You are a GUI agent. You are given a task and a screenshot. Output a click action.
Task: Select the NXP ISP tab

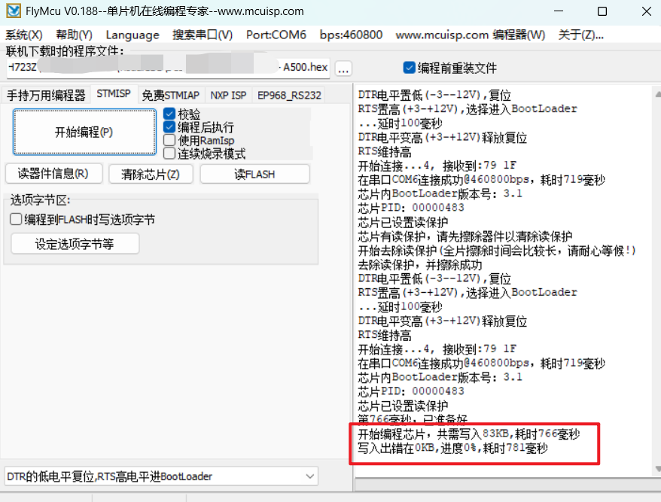pyautogui.click(x=228, y=95)
